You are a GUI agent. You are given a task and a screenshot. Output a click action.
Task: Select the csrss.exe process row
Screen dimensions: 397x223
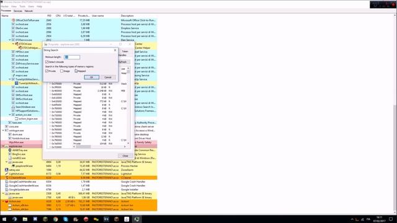79,126
